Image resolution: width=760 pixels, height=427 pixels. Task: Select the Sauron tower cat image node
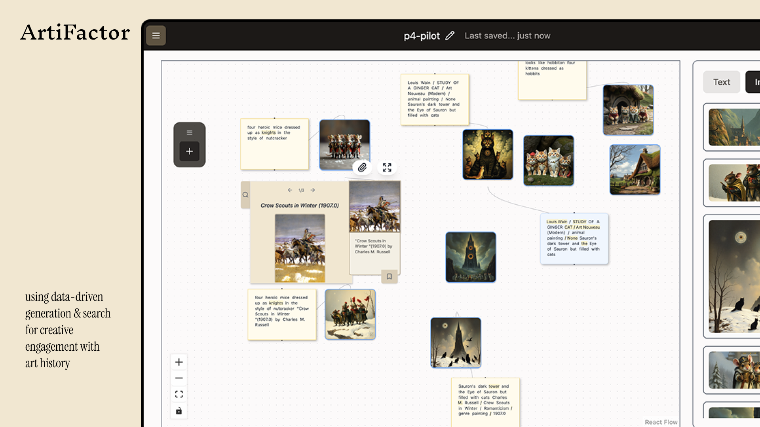click(488, 155)
